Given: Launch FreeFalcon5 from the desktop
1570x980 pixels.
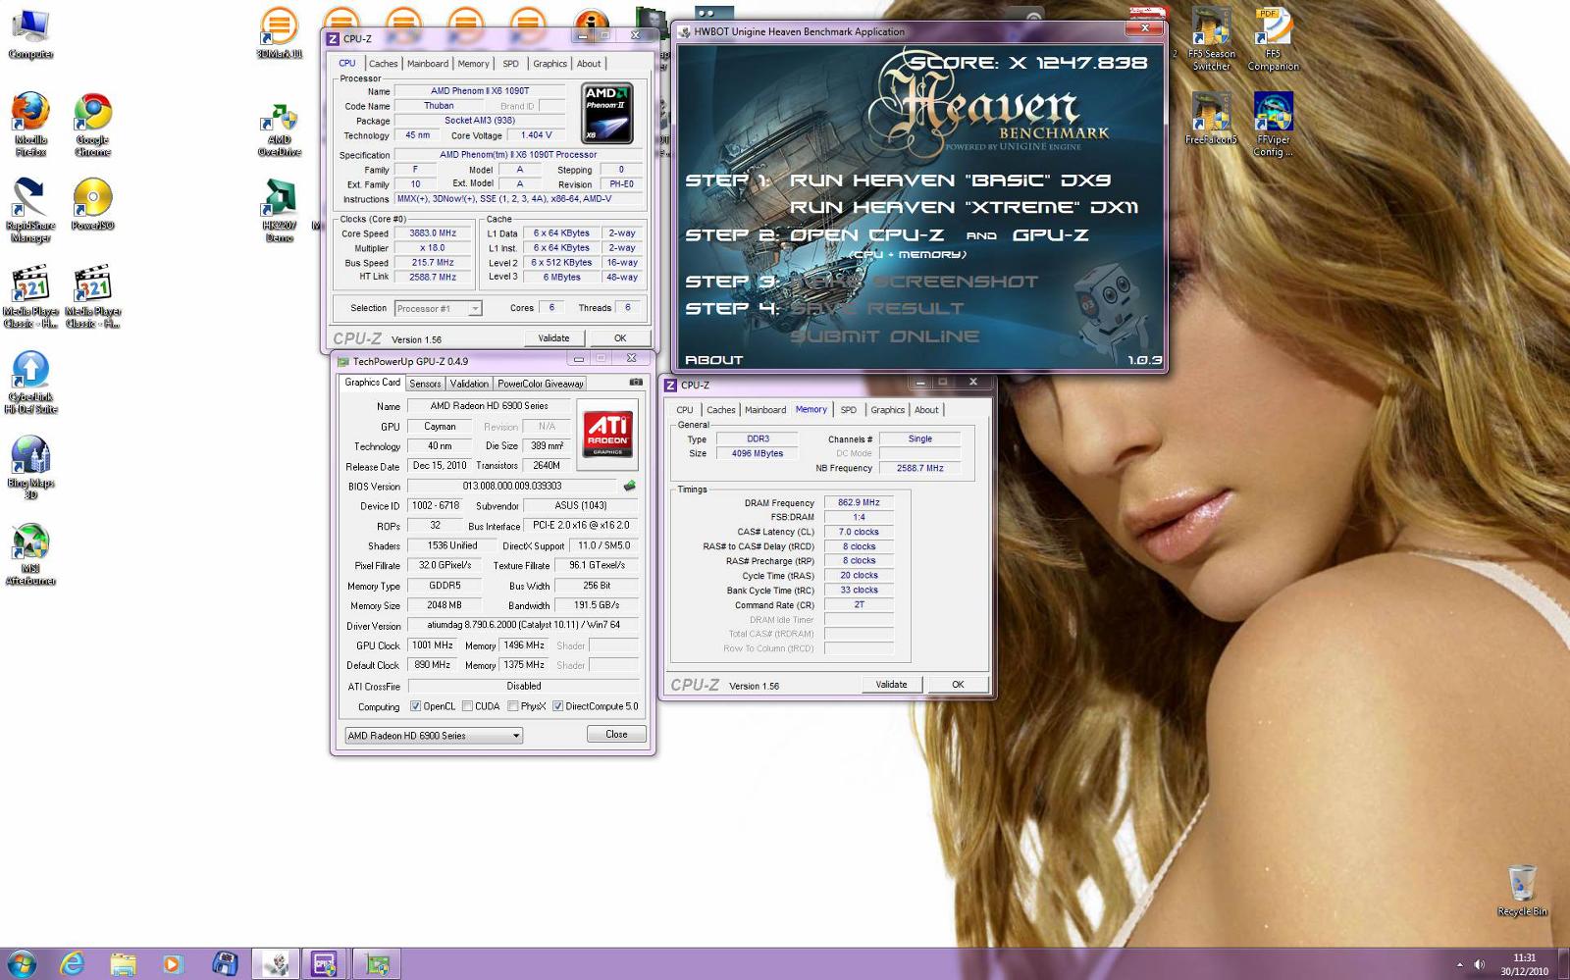Looking at the screenshot, I should point(1211,119).
